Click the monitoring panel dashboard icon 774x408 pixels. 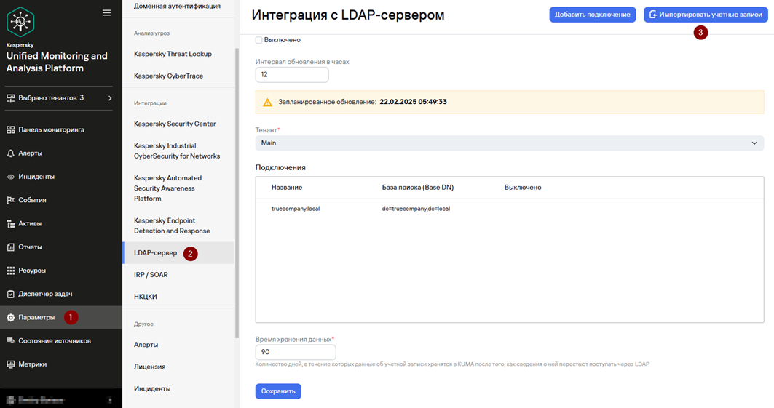10,129
